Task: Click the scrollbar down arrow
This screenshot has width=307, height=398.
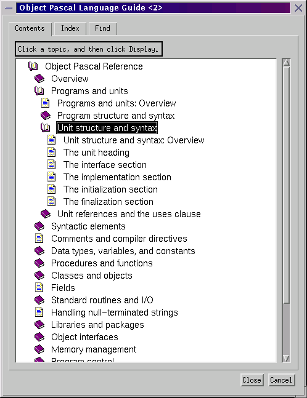Action: tap(287, 358)
